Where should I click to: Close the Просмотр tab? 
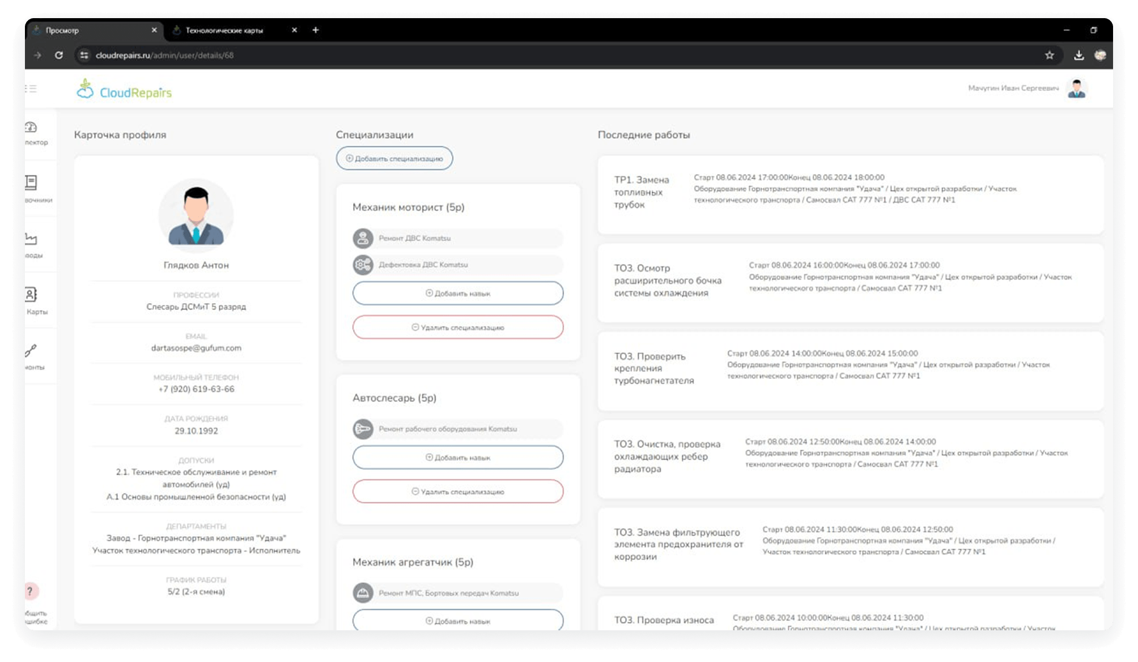(154, 30)
